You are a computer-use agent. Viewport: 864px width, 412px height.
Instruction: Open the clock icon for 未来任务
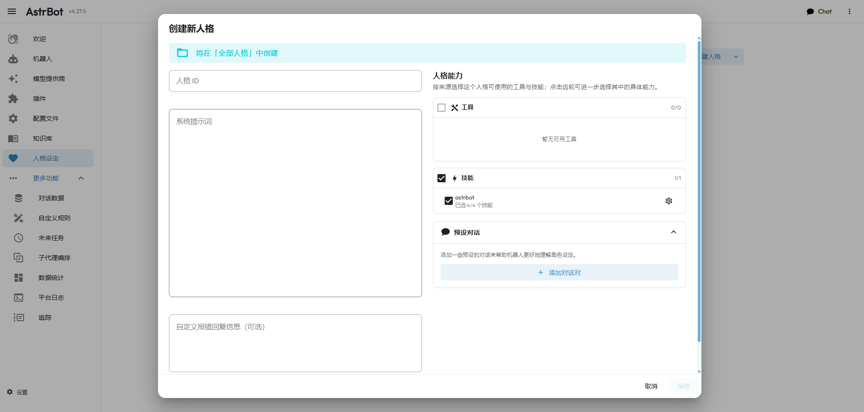point(19,238)
